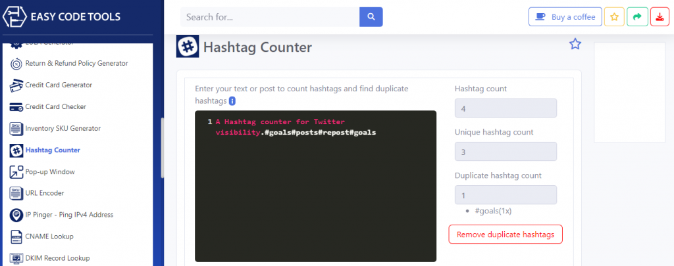674x266 pixels.
Task: Click the Buy a coffee button
Action: coord(565,17)
